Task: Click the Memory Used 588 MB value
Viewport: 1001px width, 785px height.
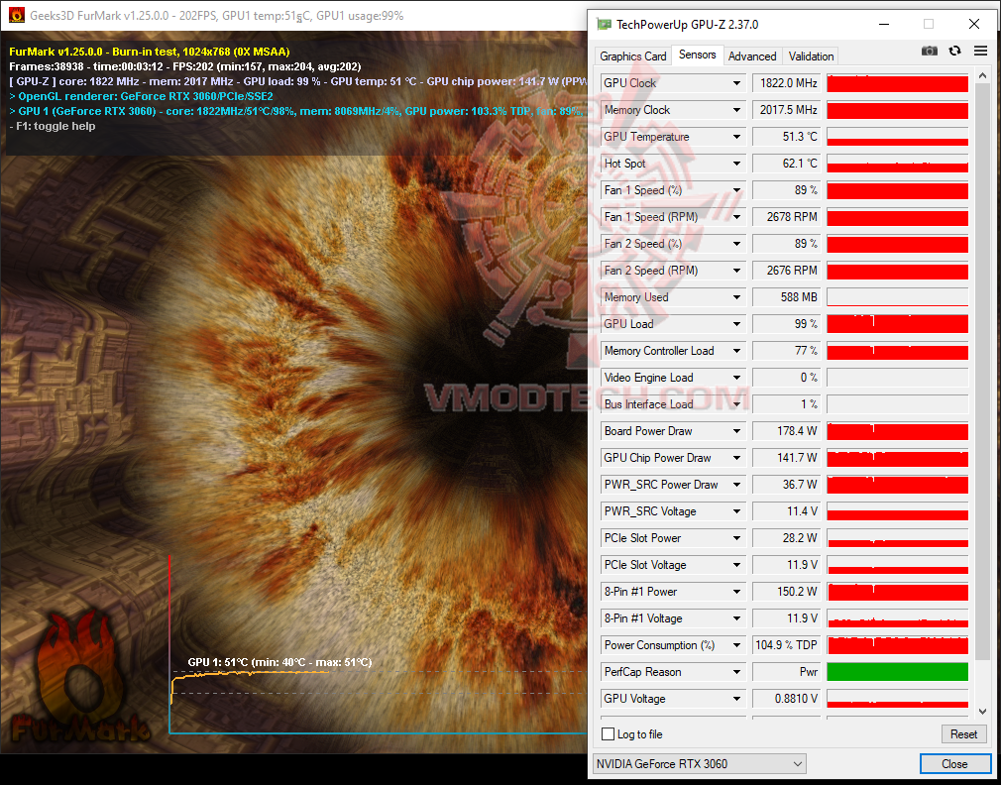Action: [x=787, y=297]
